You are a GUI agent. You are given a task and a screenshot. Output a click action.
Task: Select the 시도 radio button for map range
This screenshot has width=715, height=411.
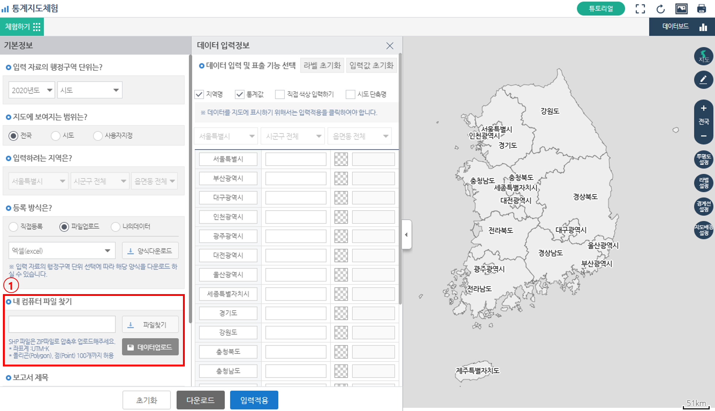coord(55,136)
